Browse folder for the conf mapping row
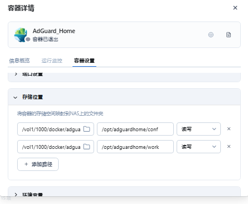This screenshot has width=248, height=204. (x=86, y=129)
